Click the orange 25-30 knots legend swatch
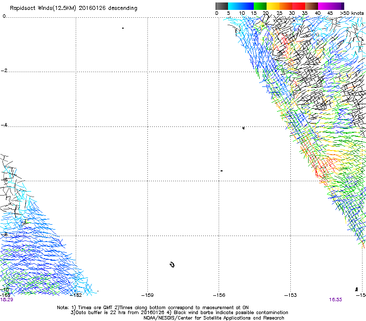 pos(286,6)
